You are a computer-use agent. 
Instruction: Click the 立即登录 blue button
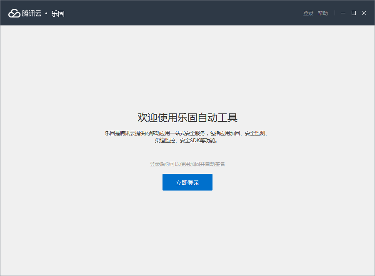[x=187, y=182]
